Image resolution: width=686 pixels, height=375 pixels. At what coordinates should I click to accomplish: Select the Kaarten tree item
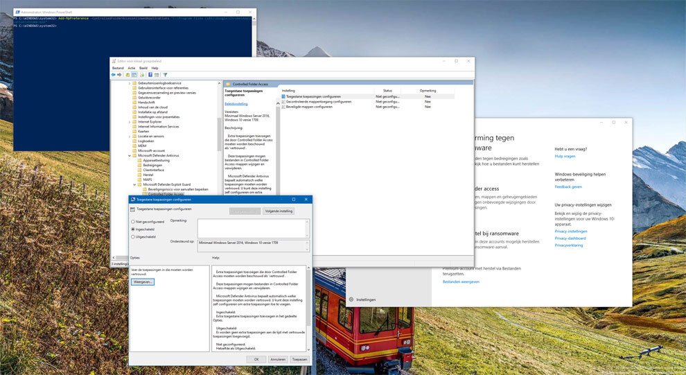(x=143, y=131)
